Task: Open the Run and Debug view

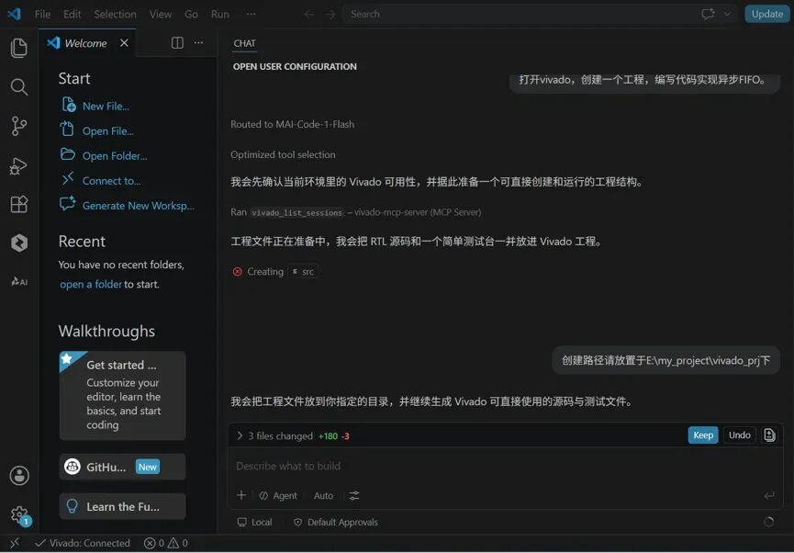Action: click(18, 165)
